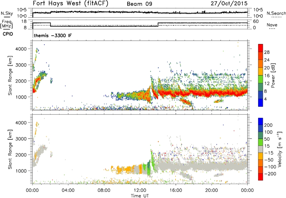
Task: Click the '4000' tick on power panel
Action: coord(21,49)
